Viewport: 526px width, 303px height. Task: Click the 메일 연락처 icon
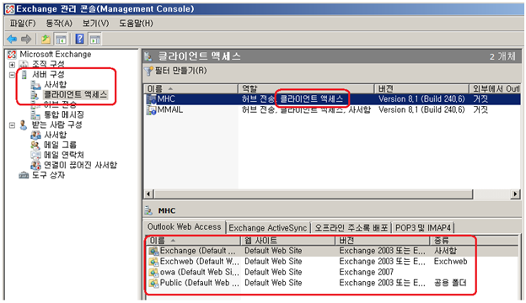35,155
